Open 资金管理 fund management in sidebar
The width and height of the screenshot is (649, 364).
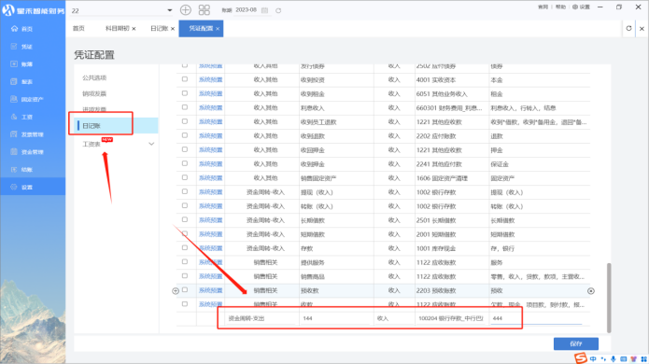pyautogui.click(x=27, y=152)
